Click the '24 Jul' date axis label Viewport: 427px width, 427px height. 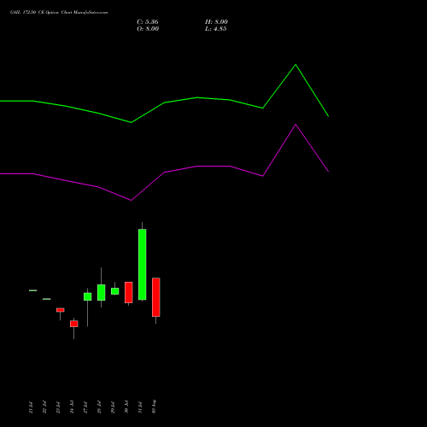point(72,407)
